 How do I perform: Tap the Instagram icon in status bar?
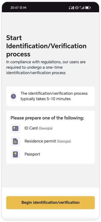[x=21, y=8]
